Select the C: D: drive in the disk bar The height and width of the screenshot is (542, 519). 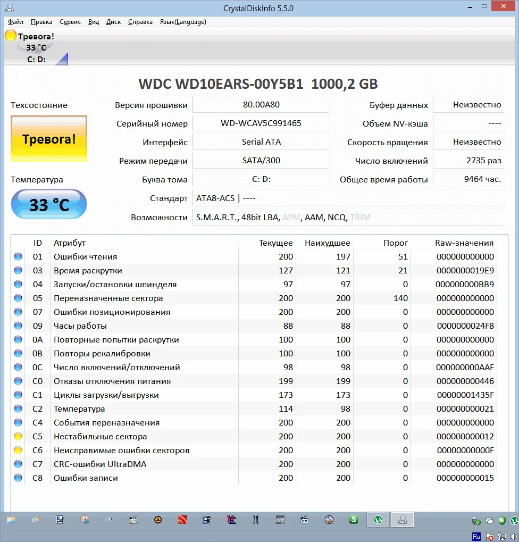tap(36, 59)
